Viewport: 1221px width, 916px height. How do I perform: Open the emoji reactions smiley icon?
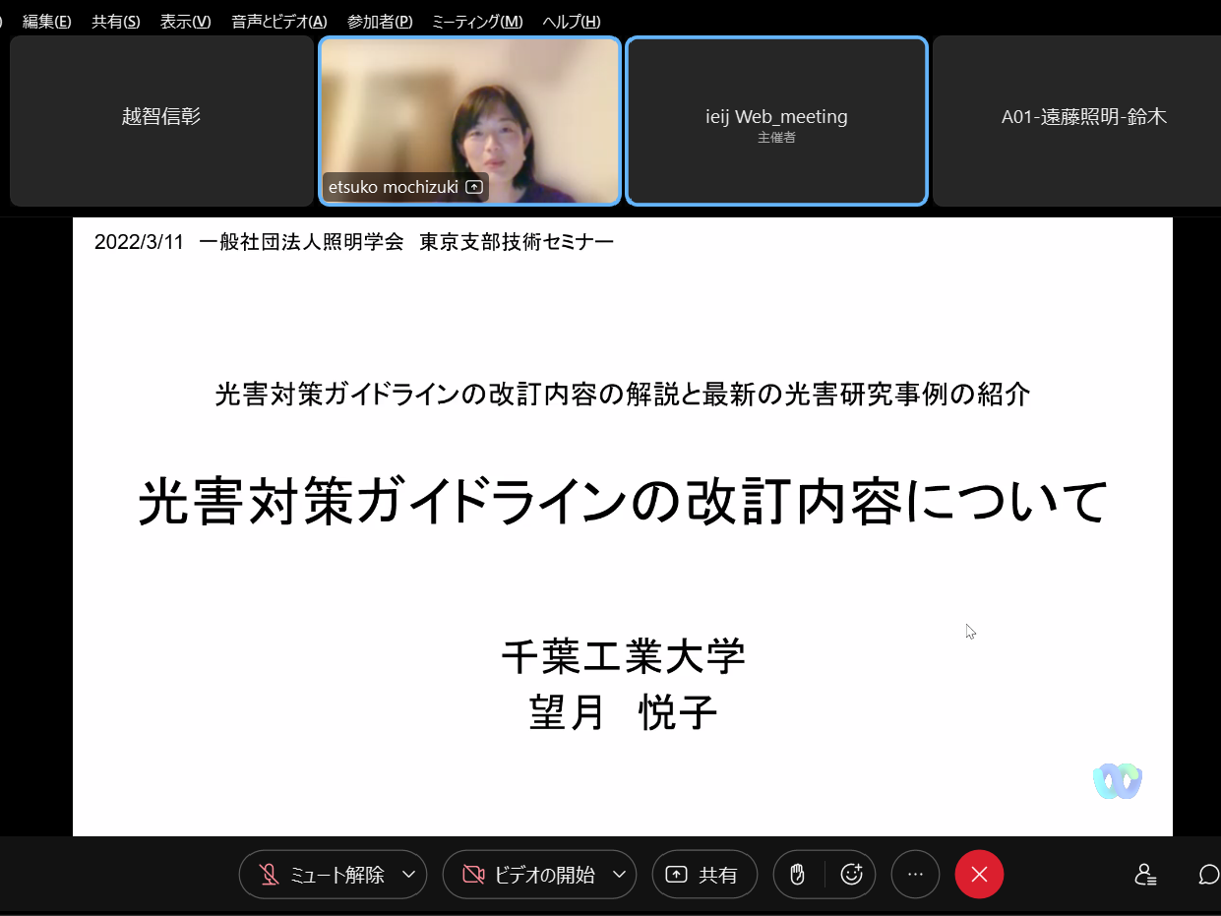click(852, 875)
